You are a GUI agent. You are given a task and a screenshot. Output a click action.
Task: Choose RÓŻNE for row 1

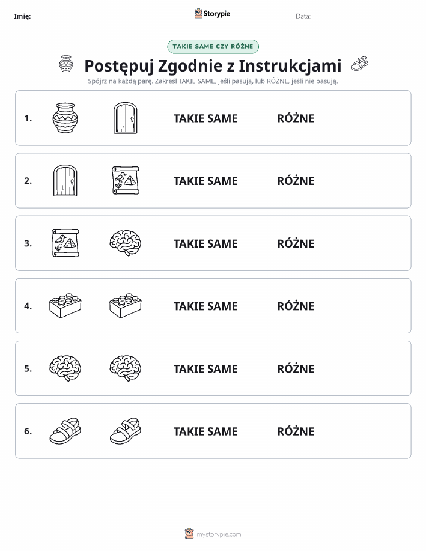[296, 118]
